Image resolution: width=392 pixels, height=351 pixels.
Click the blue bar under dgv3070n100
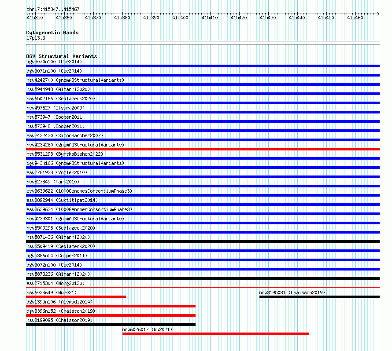pyautogui.click(x=203, y=66)
